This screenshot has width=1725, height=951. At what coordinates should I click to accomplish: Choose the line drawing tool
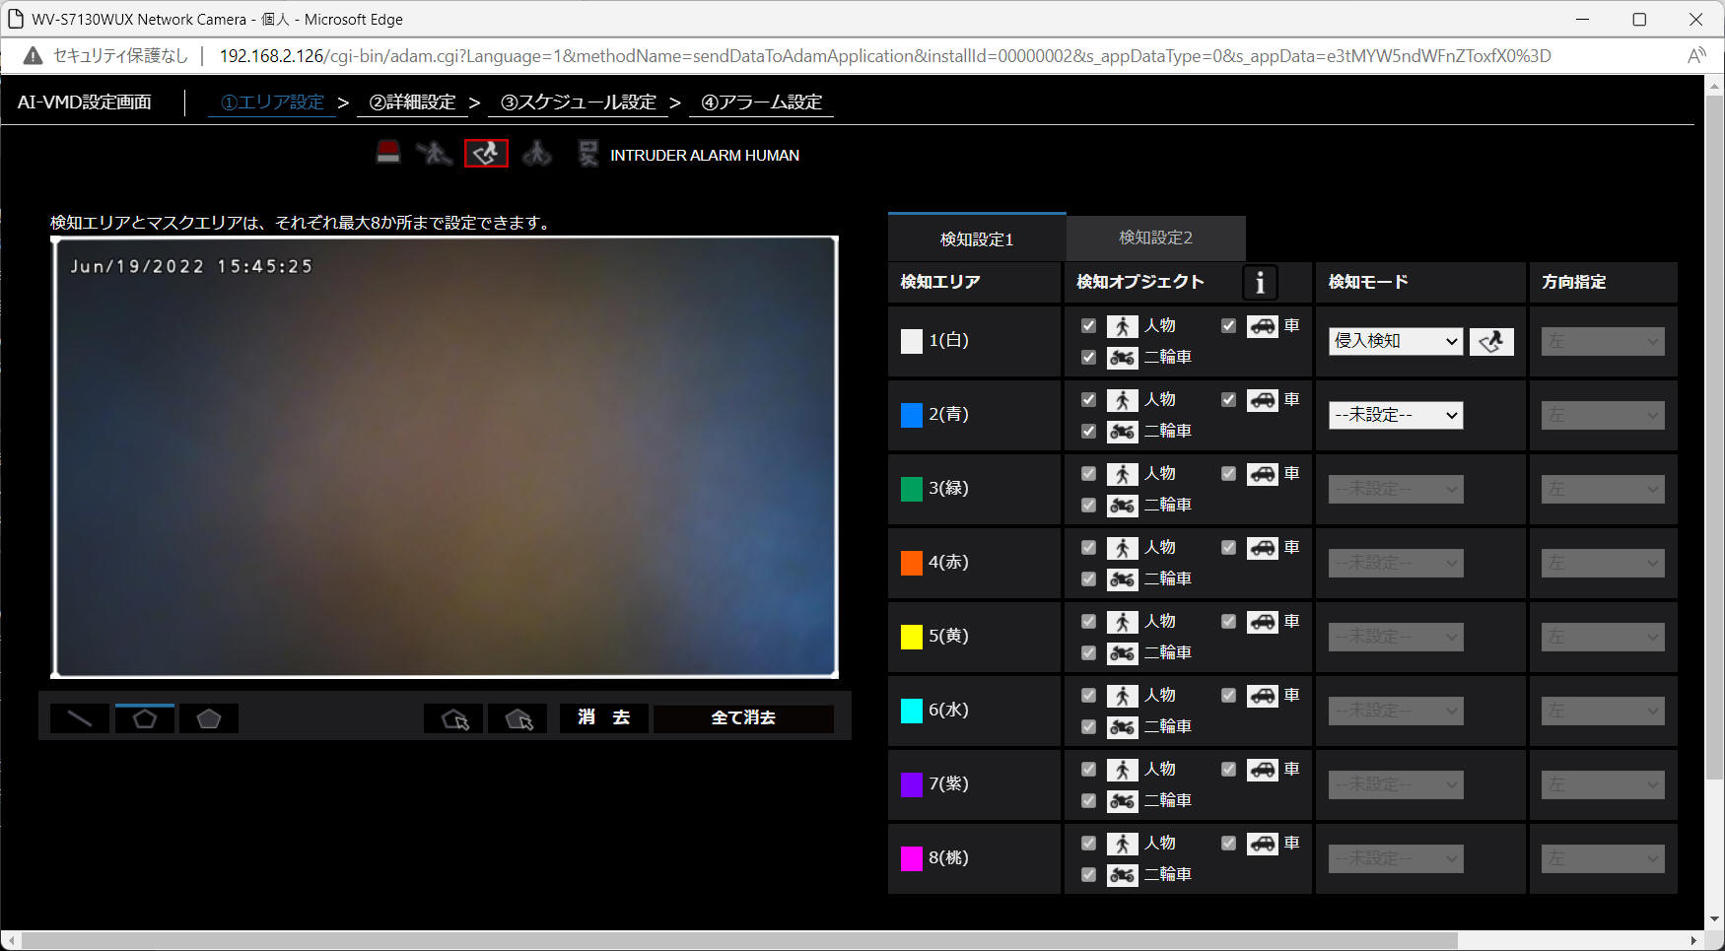tap(80, 718)
